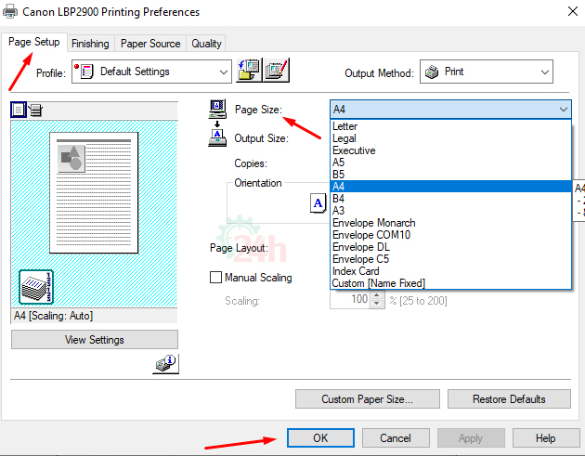Choose Envelope C5 size
585x456 pixels.
[x=450, y=259]
